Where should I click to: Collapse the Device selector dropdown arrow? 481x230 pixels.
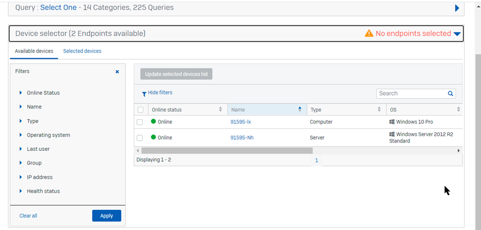(x=457, y=34)
